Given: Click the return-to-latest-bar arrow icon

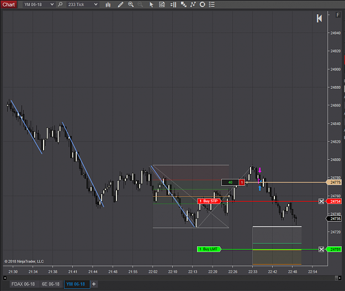Looking at the screenshot, I should [x=319, y=18].
